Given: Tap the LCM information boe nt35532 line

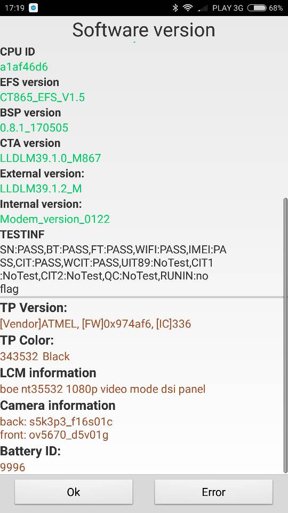Looking at the screenshot, I should (102, 389).
